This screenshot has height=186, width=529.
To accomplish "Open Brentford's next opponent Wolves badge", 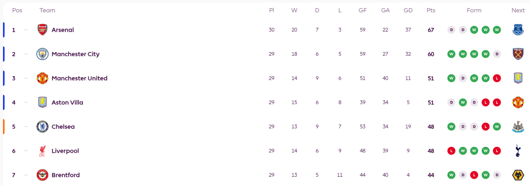I will click(518, 175).
